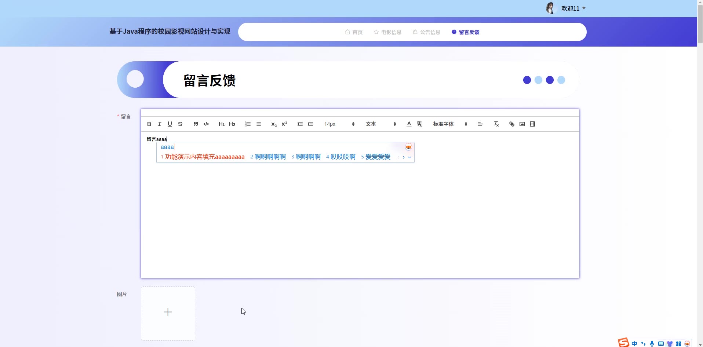Go to 电影信息 navigation tab
703x347 pixels.
pyautogui.click(x=387, y=32)
